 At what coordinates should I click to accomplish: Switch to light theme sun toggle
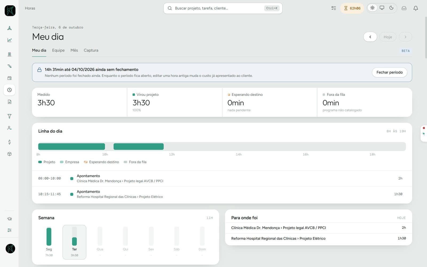click(372, 8)
